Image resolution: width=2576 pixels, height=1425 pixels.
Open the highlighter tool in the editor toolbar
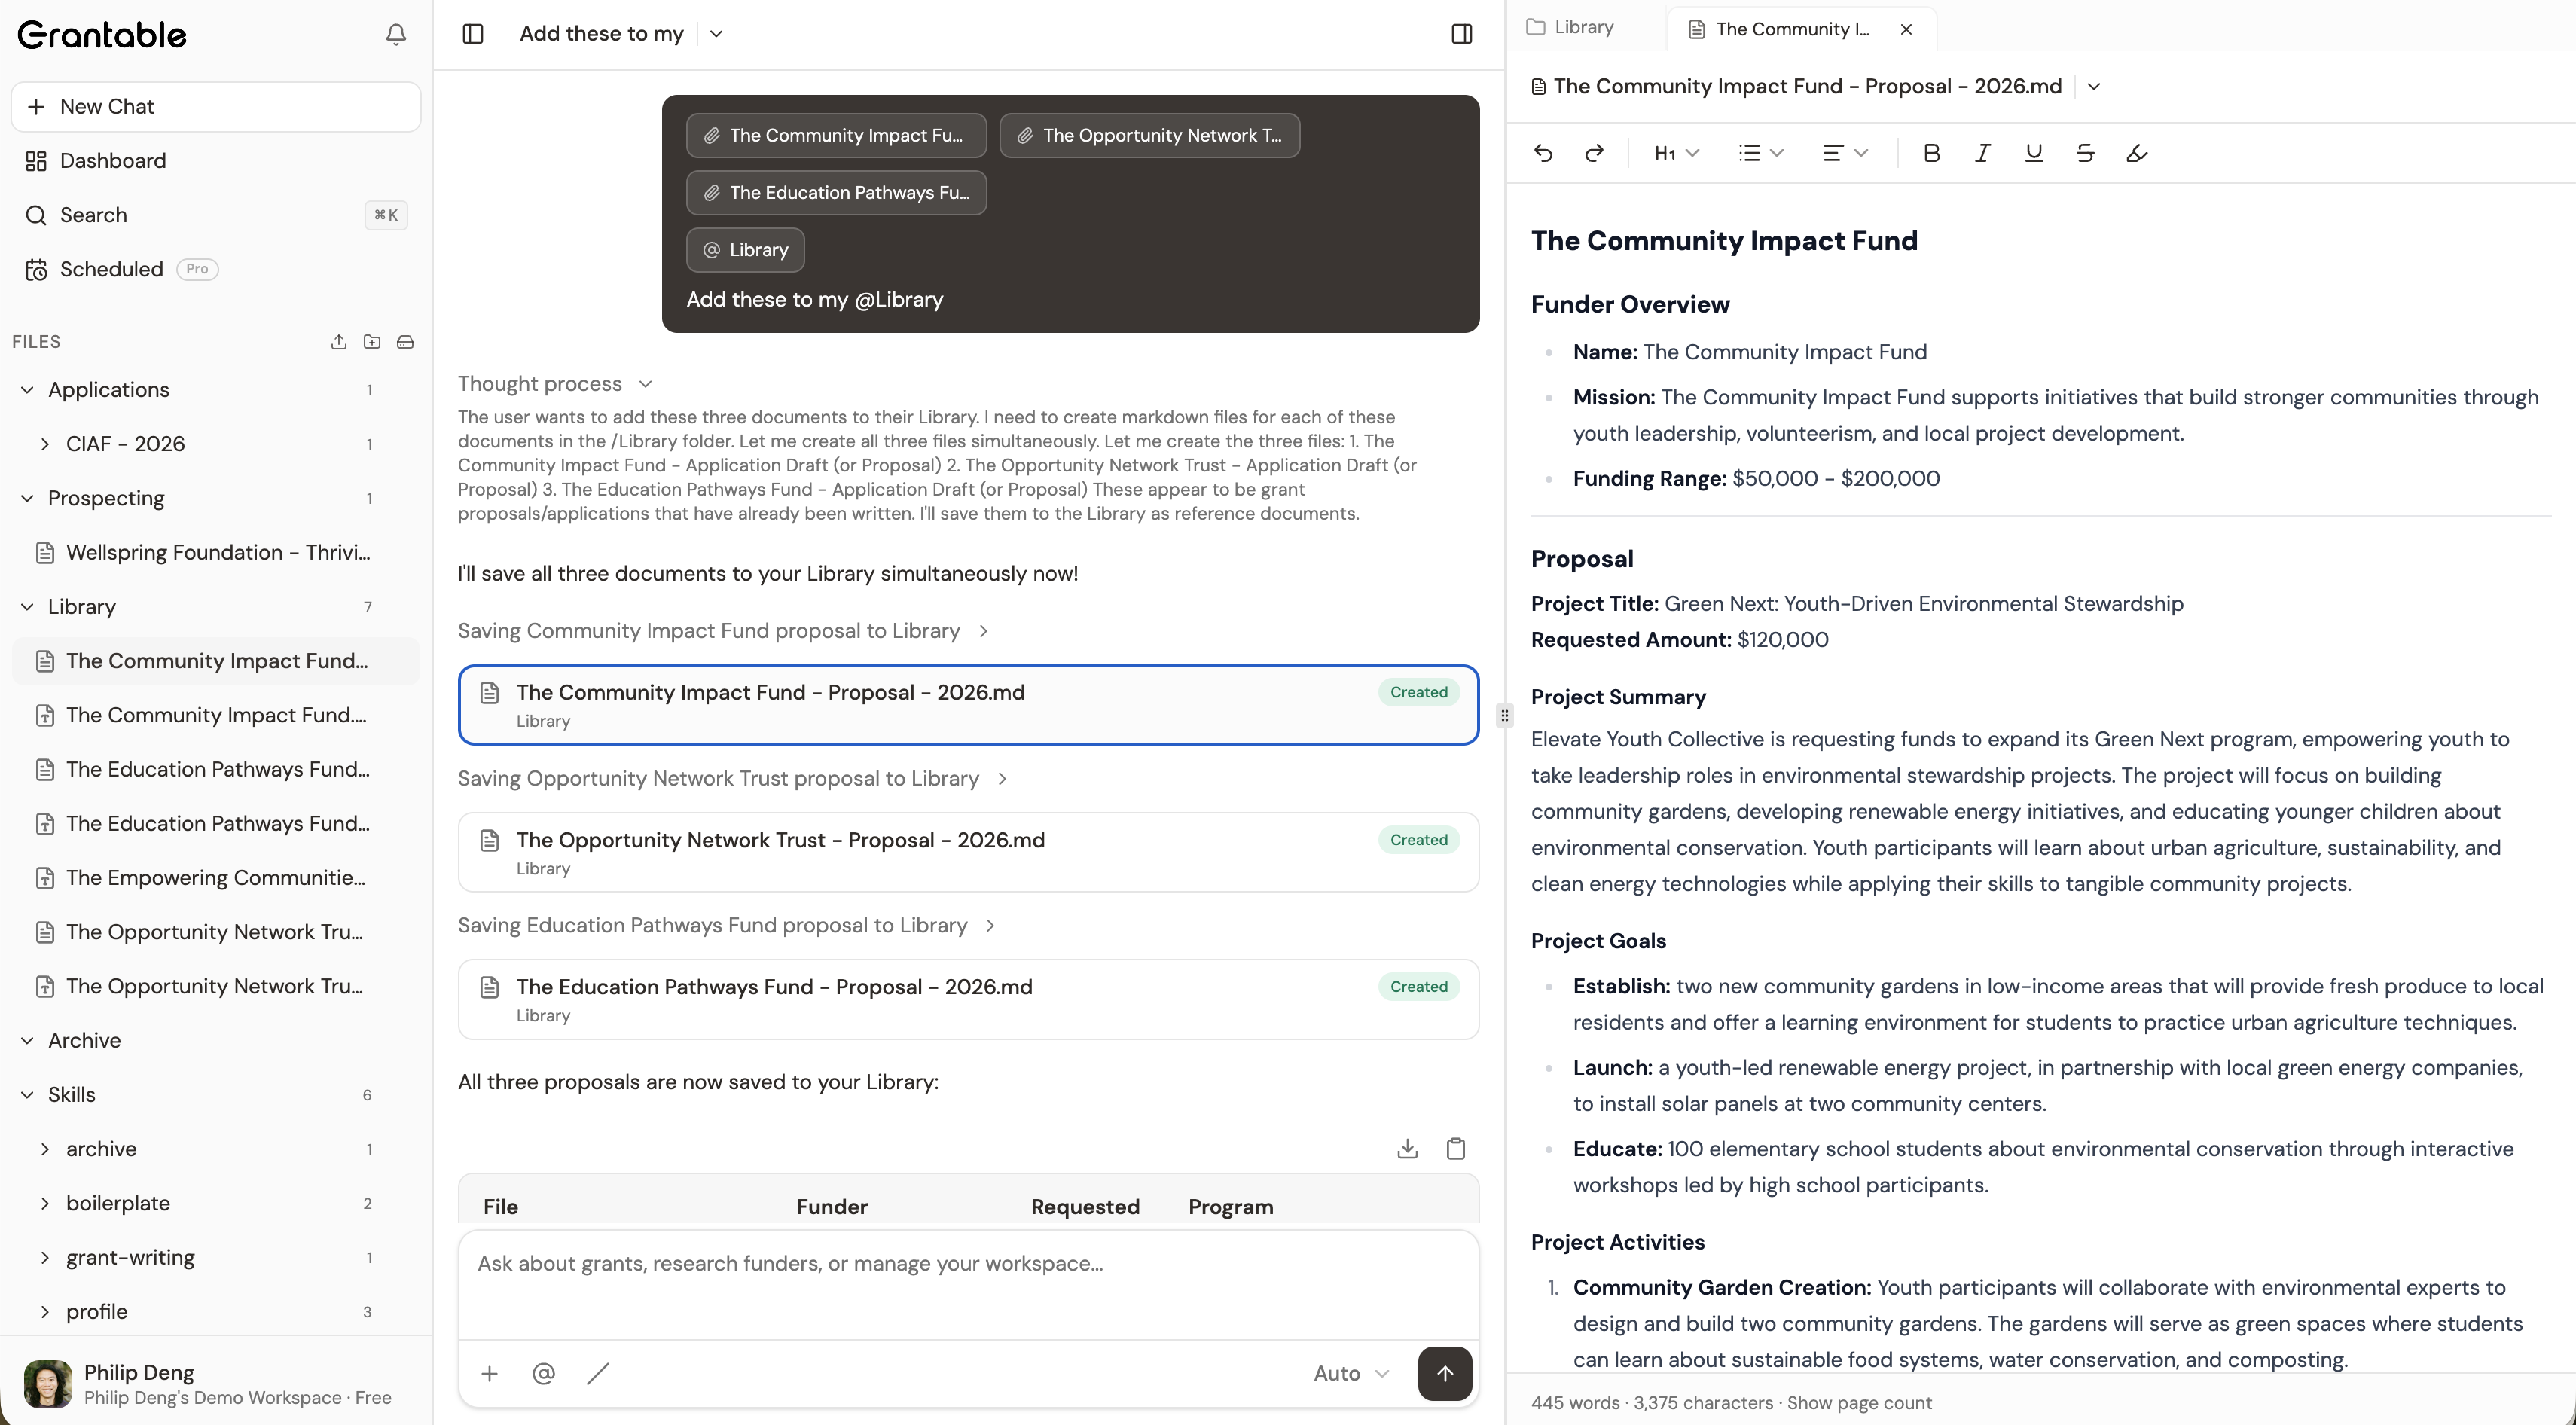(x=2137, y=152)
